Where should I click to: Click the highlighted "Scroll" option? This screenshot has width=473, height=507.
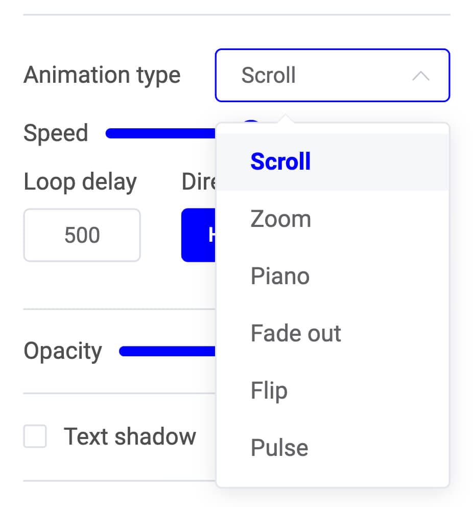pos(280,160)
